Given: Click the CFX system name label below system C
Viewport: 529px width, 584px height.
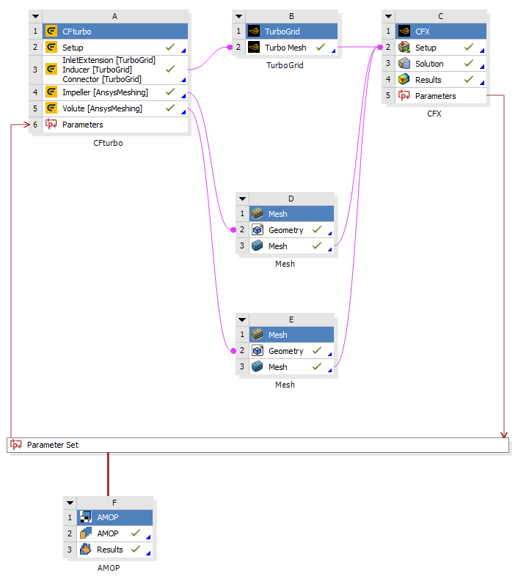Looking at the screenshot, I should tap(434, 114).
